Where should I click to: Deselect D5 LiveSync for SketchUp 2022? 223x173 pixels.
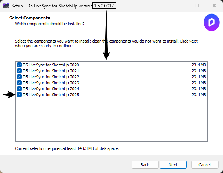pyautogui.click(x=19, y=77)
